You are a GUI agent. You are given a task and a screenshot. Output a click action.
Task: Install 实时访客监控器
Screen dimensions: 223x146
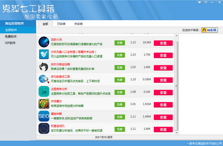(x=163, y=68)
